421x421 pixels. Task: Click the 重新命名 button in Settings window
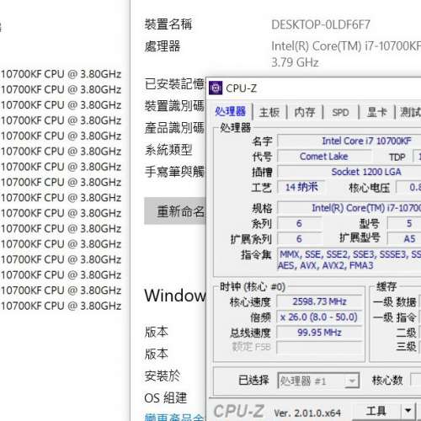(x=175, y=211)
